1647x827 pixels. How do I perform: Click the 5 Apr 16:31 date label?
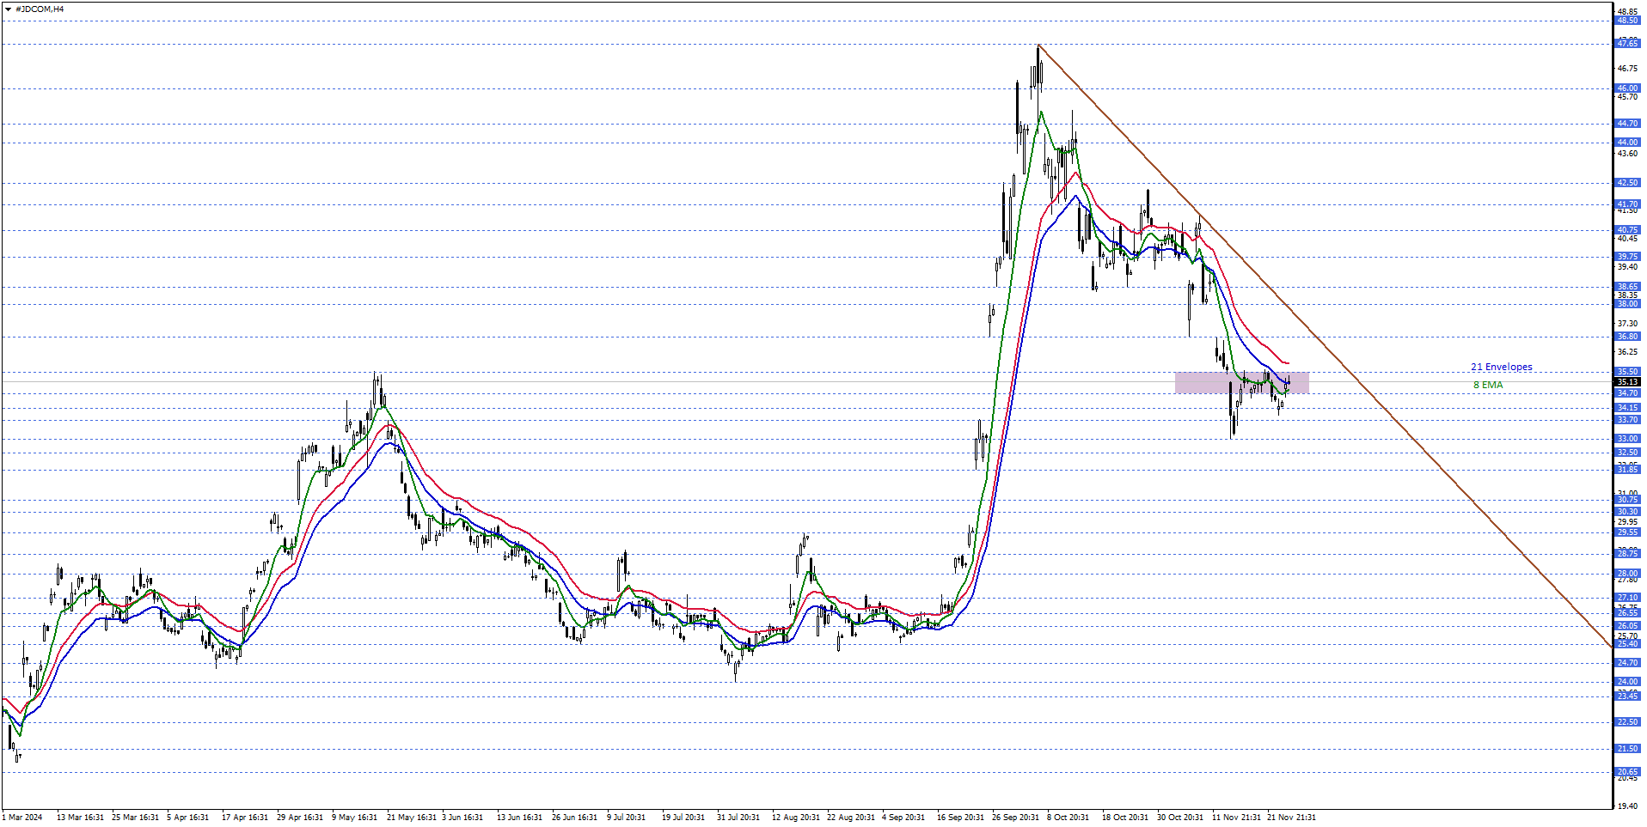click(188, 818)
